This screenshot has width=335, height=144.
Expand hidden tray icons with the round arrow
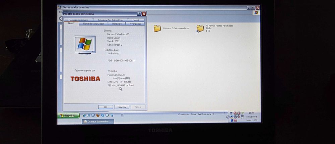[228, 117]
